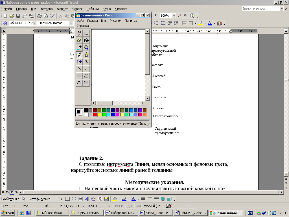Viewport: 289px width, 217px height.
Task: Switch to Print Layout view button
Action: point(12,192)
